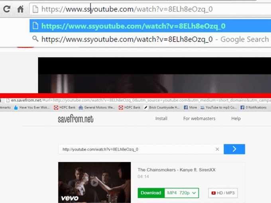
Task: Click the page icon in highlighted suggestion
Action: (x=35, y=26)
